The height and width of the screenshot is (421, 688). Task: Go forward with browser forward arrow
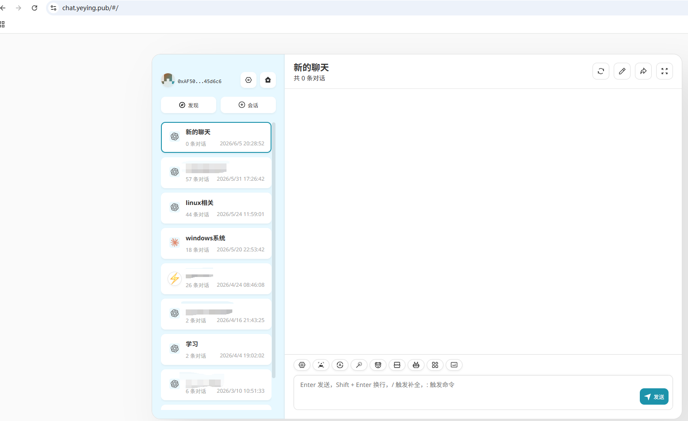19,8
